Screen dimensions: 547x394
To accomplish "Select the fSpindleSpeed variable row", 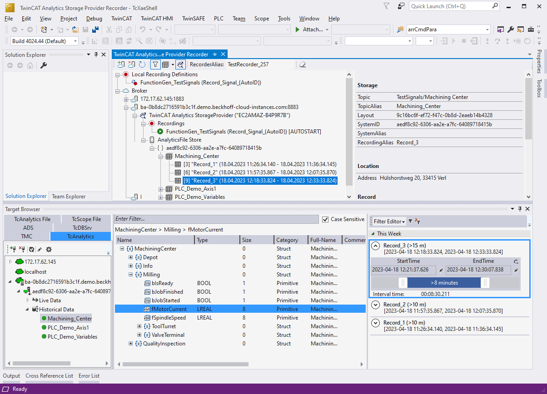I will tap(240, 318).
